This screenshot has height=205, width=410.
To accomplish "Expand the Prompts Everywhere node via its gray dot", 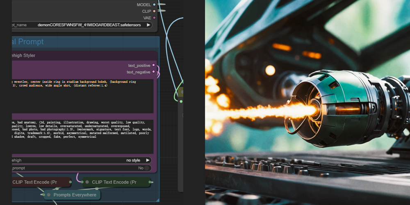I will (49, 195).
